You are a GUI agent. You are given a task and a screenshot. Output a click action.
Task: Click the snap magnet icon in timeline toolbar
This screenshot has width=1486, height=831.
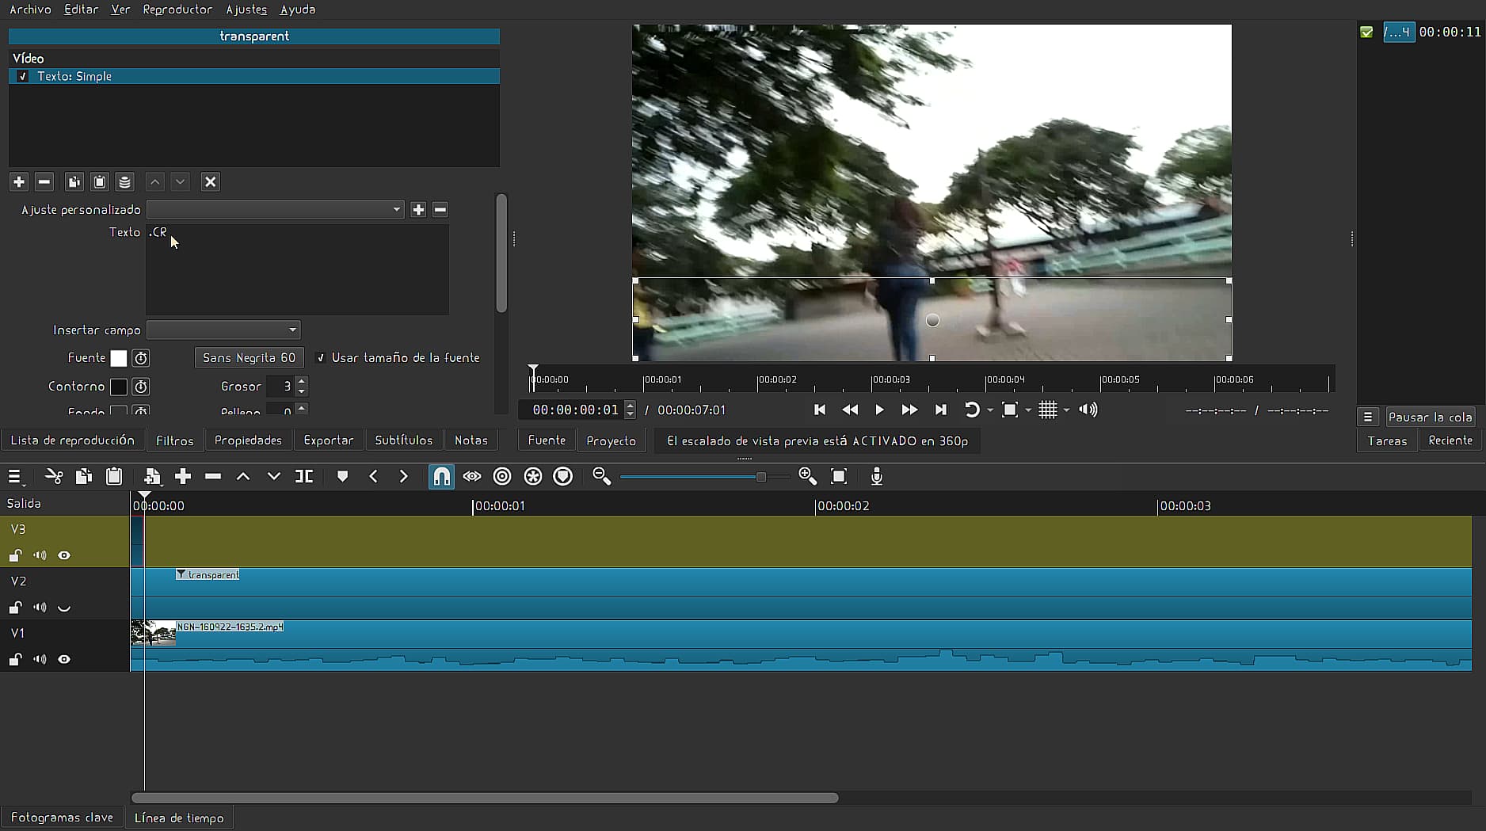pos(441,476)
